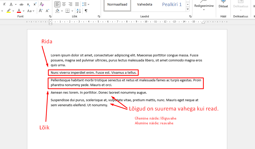Toggle italic (K) formatting
The width and height of the screenshot is (255, 149).
pos(4,4)
